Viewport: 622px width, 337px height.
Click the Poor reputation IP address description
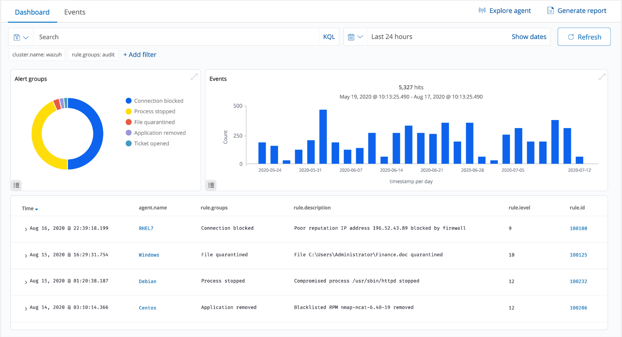[x=380, y=228]
